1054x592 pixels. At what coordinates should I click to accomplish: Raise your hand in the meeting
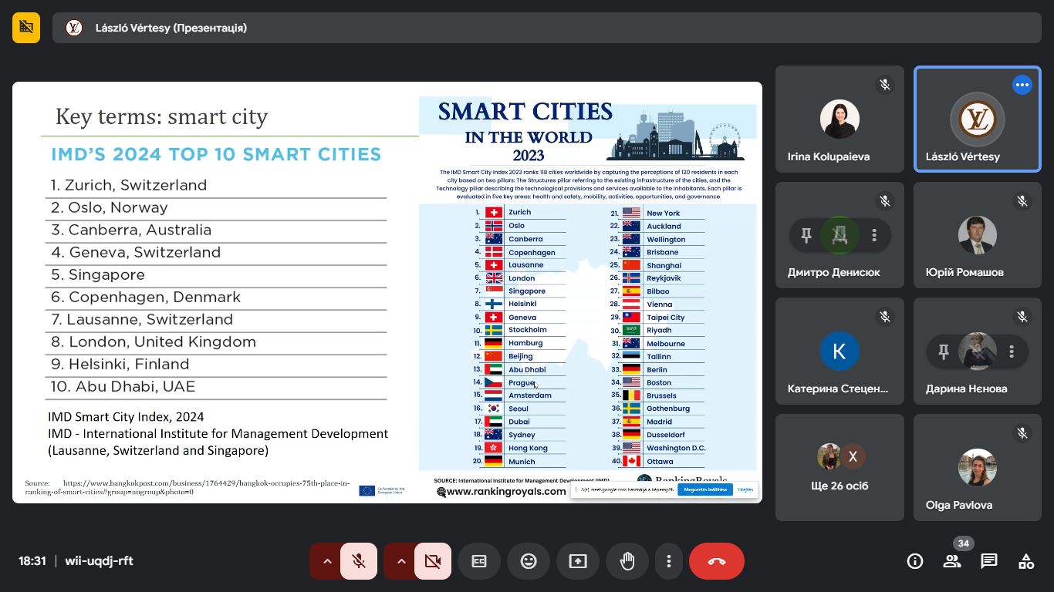[627, 561]
